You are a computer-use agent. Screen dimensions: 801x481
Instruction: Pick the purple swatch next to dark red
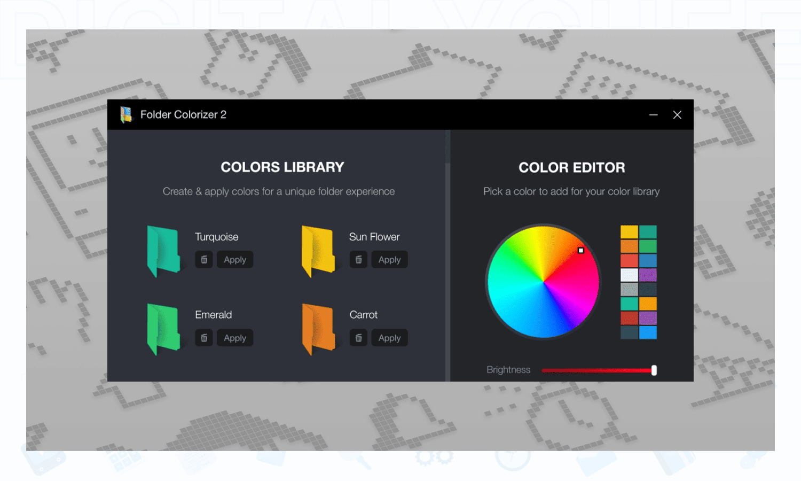coord(648,318)
